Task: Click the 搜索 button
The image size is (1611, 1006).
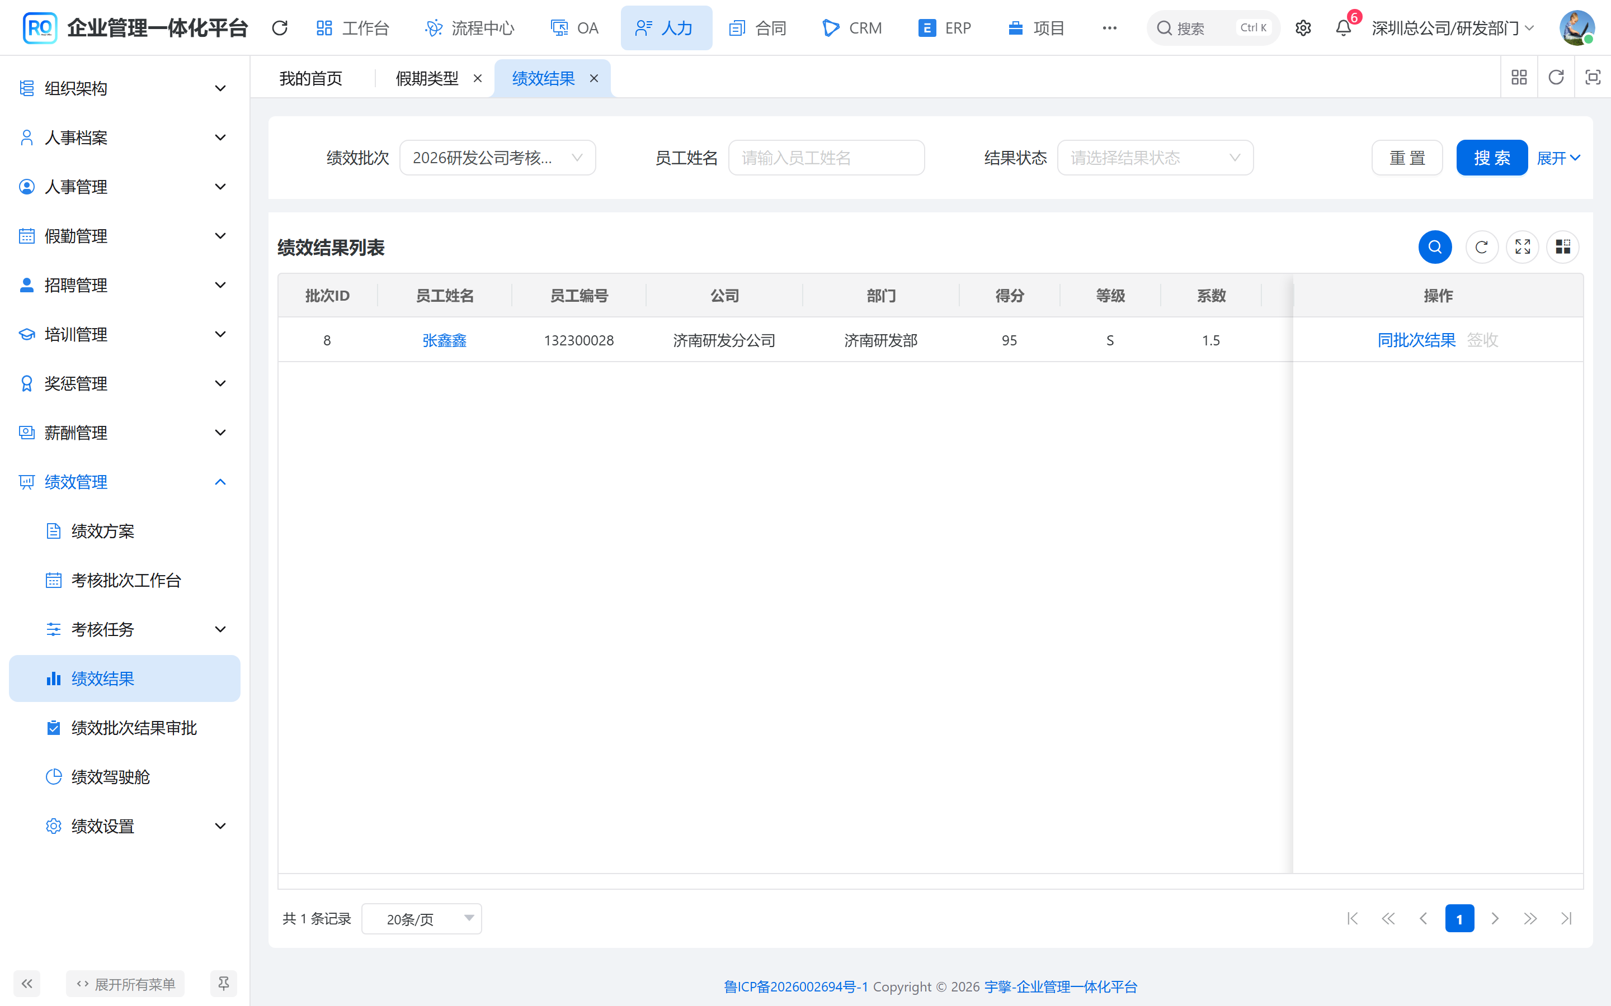Action: point(1492,158)
